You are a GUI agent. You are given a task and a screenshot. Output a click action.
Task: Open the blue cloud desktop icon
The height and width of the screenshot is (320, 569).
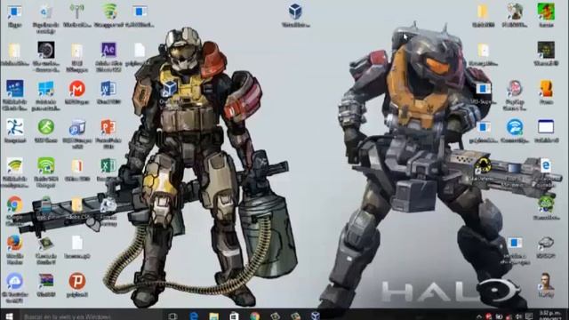(14, 281)
